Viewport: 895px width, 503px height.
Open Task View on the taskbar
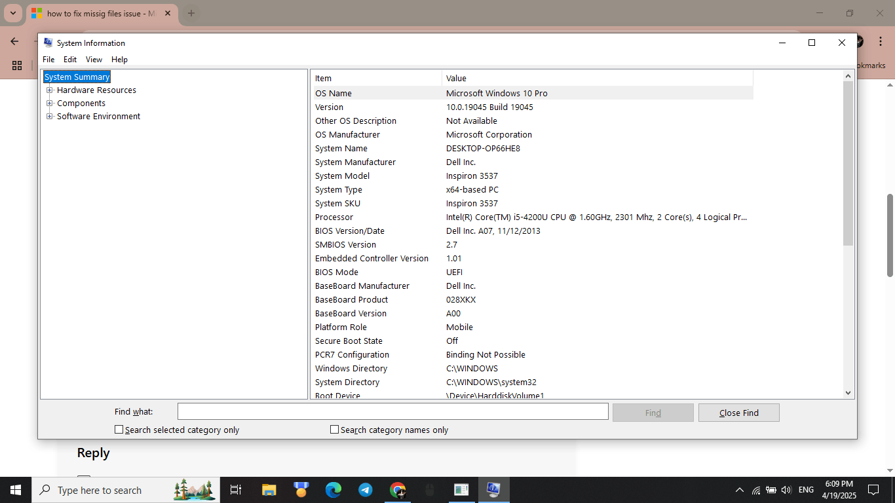[236, 490]
